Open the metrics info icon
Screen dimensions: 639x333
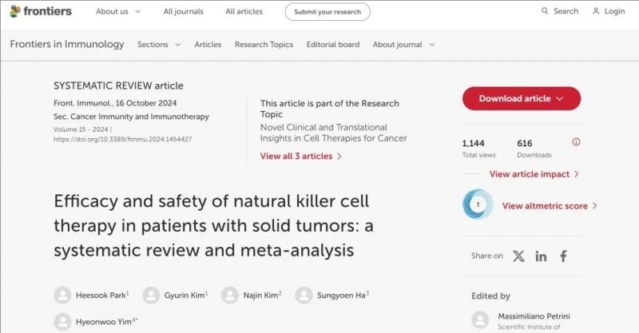tap(576, 142)
